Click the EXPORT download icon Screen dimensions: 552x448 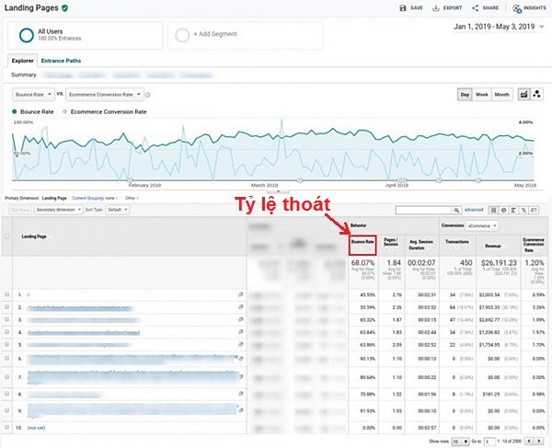pos(436,7)
